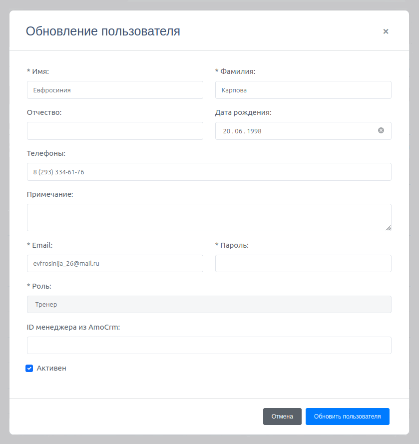Select the Email field with evfrosinija_26@mail.ru
Viewport: 419px width, 444px height.
coord(115,263)
